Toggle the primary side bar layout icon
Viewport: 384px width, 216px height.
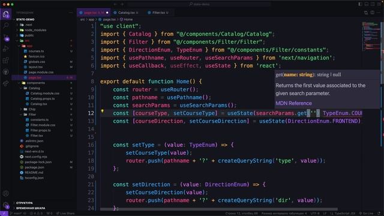360,4
